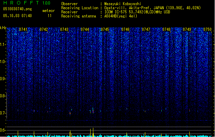The width and height of the screenshot is (215, 137).
Task: Click the 1.0 kHz axis label
Action: 3,62
